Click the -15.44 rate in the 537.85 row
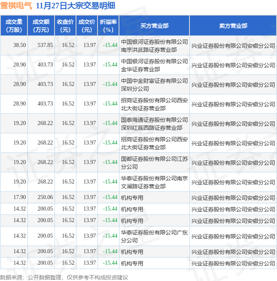 pyautogui.click(x=110, y=45)
